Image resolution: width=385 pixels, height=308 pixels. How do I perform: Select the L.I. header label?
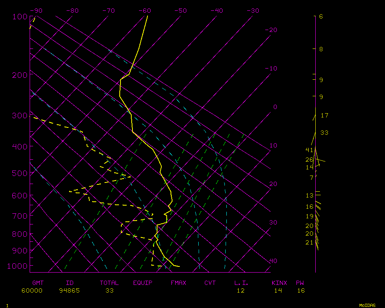pos(241,283)
